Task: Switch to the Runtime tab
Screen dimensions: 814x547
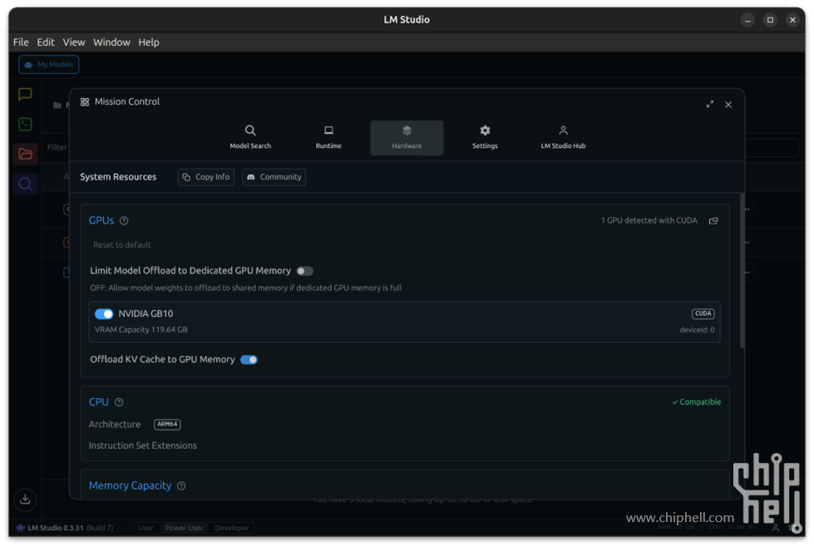Action: point(328,137)
